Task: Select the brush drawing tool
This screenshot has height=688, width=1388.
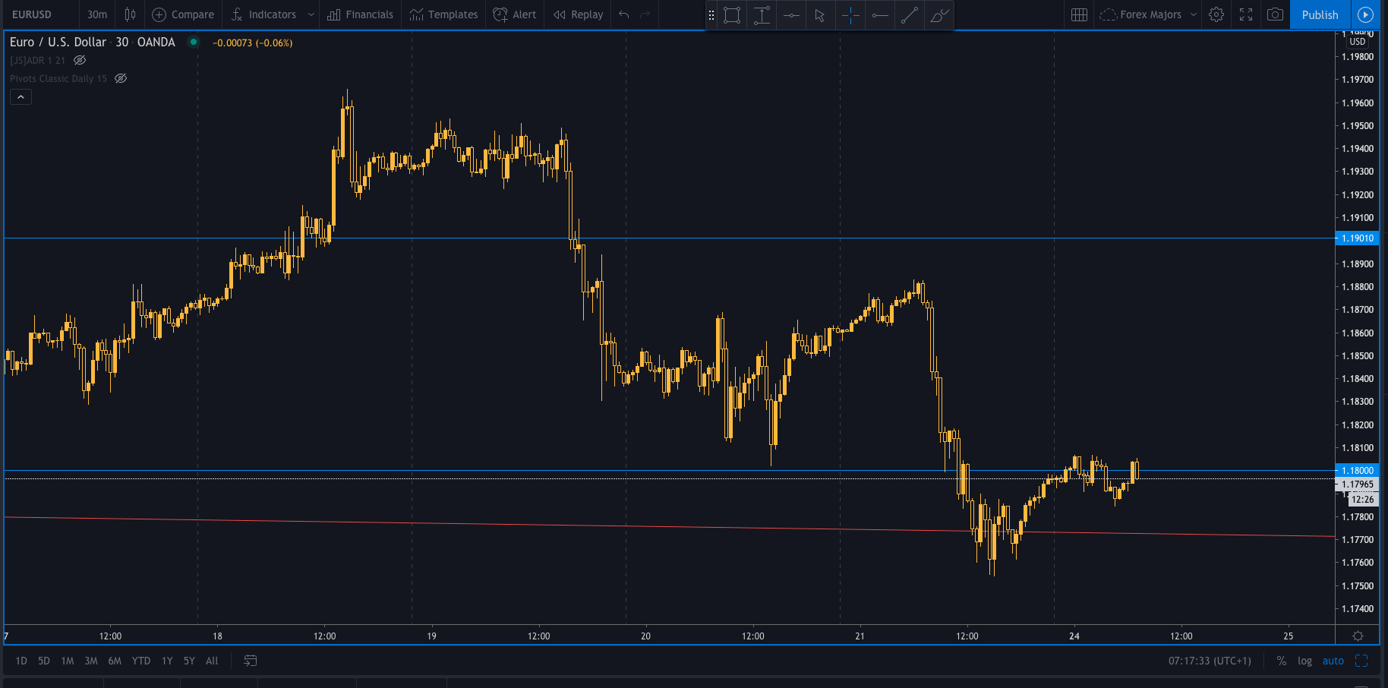Action: pyautogui.click(x=939, y=15)
